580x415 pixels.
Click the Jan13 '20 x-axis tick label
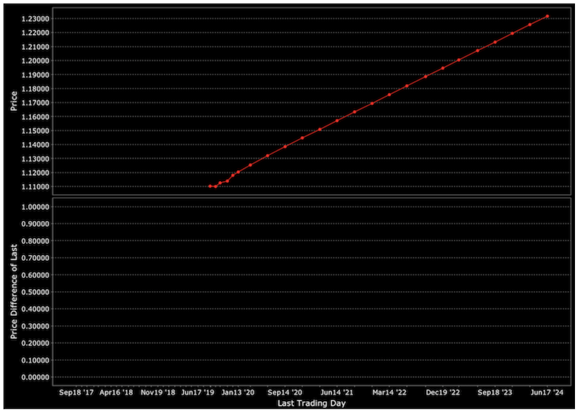pyautogui.click(x=238, y=392)
